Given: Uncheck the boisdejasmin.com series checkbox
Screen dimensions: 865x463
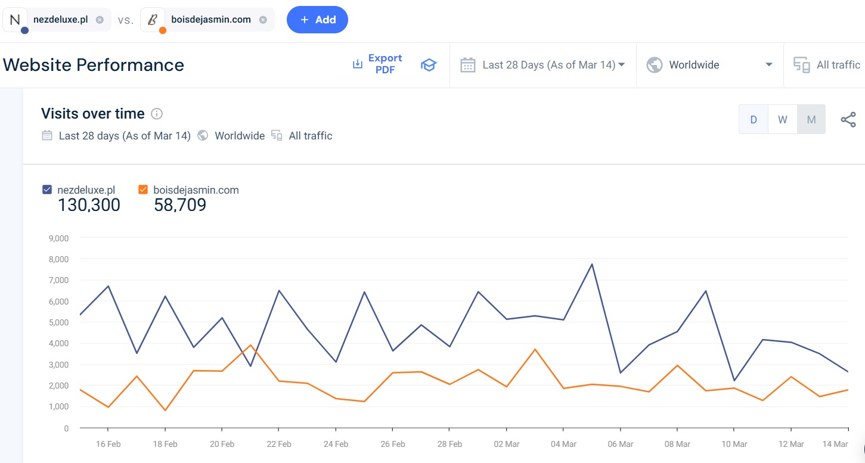Looking at the screenshot, I should 143,190.
